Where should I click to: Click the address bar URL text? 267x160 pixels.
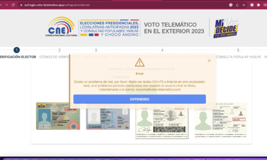[57, 5]
